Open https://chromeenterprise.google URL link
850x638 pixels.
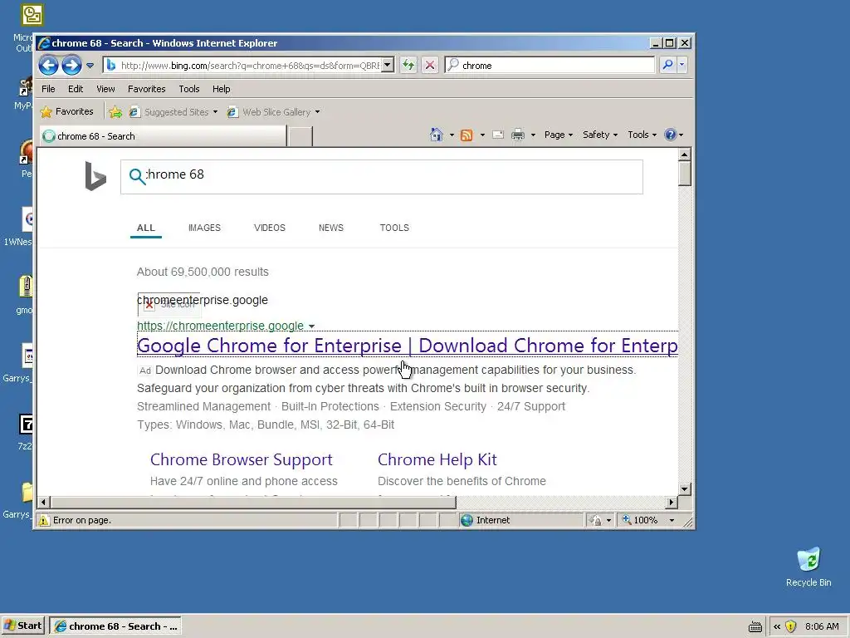pos(220,326)
